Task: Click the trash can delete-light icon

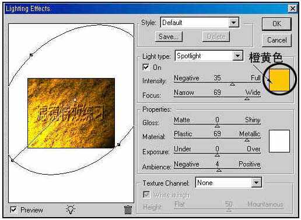Action: pyautogui.click(x=128, y=210)
